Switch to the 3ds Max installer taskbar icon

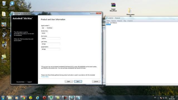tap(72, 98)
